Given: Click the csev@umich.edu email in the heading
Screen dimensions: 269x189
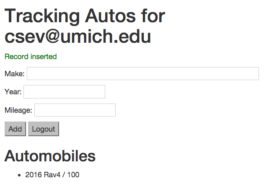Looking at the screenshot, I should click(x=78, y=36).
